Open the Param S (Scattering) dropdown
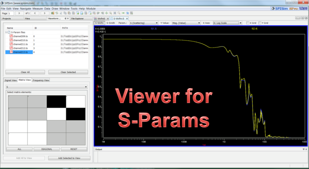This screenshot has width=309, height=169. (144, 23)
